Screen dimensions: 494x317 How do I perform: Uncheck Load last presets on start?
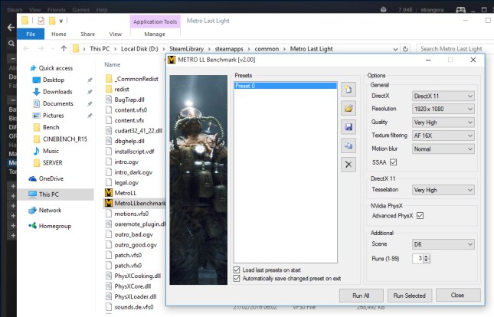click(237, 270)
